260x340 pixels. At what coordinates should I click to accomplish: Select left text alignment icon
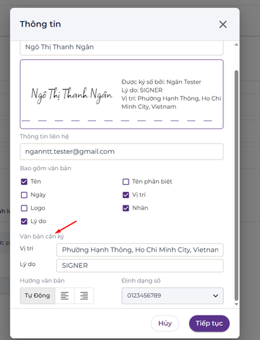pyautogui.click(x=65, y=296)
